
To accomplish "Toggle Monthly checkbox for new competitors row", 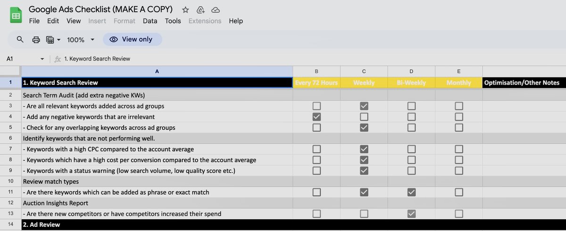I will 458,214.
